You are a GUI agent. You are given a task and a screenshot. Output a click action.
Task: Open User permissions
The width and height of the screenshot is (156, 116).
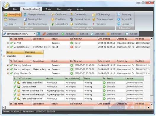coord(34,14)
